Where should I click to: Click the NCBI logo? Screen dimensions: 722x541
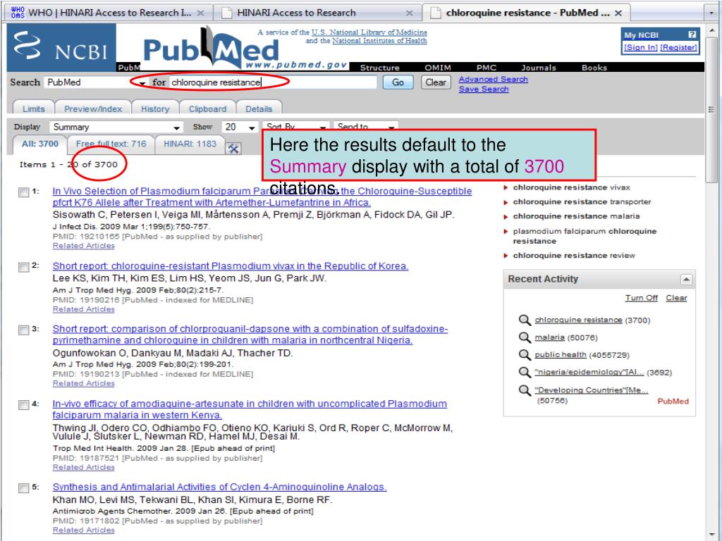click(x=61, y=47)
